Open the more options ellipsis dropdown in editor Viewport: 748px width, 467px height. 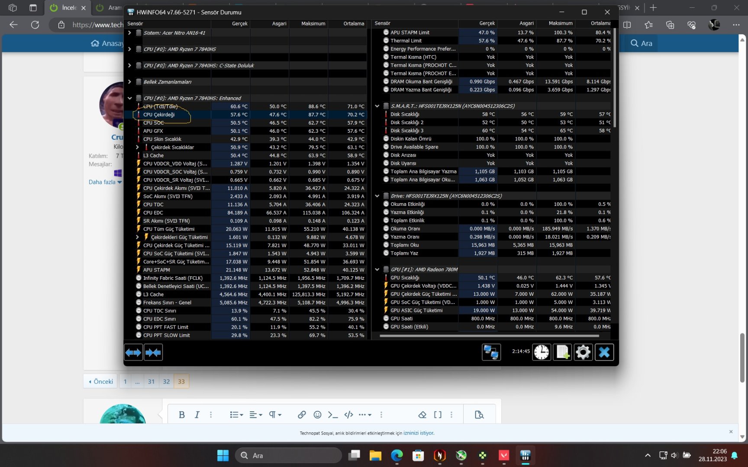[x=365, y=415]
